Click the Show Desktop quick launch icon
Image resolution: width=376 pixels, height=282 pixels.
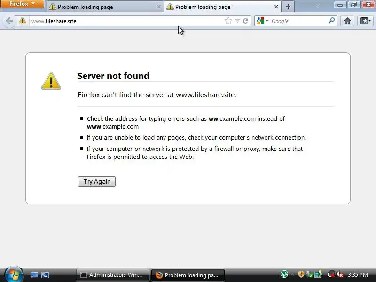(34, 275)
